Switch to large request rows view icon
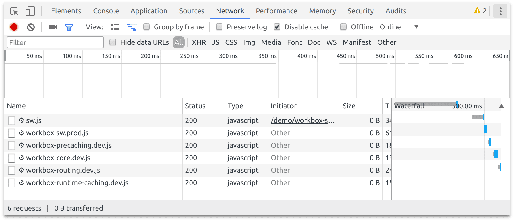Screen dimensions: 514x221 click(x=115, y=27)
